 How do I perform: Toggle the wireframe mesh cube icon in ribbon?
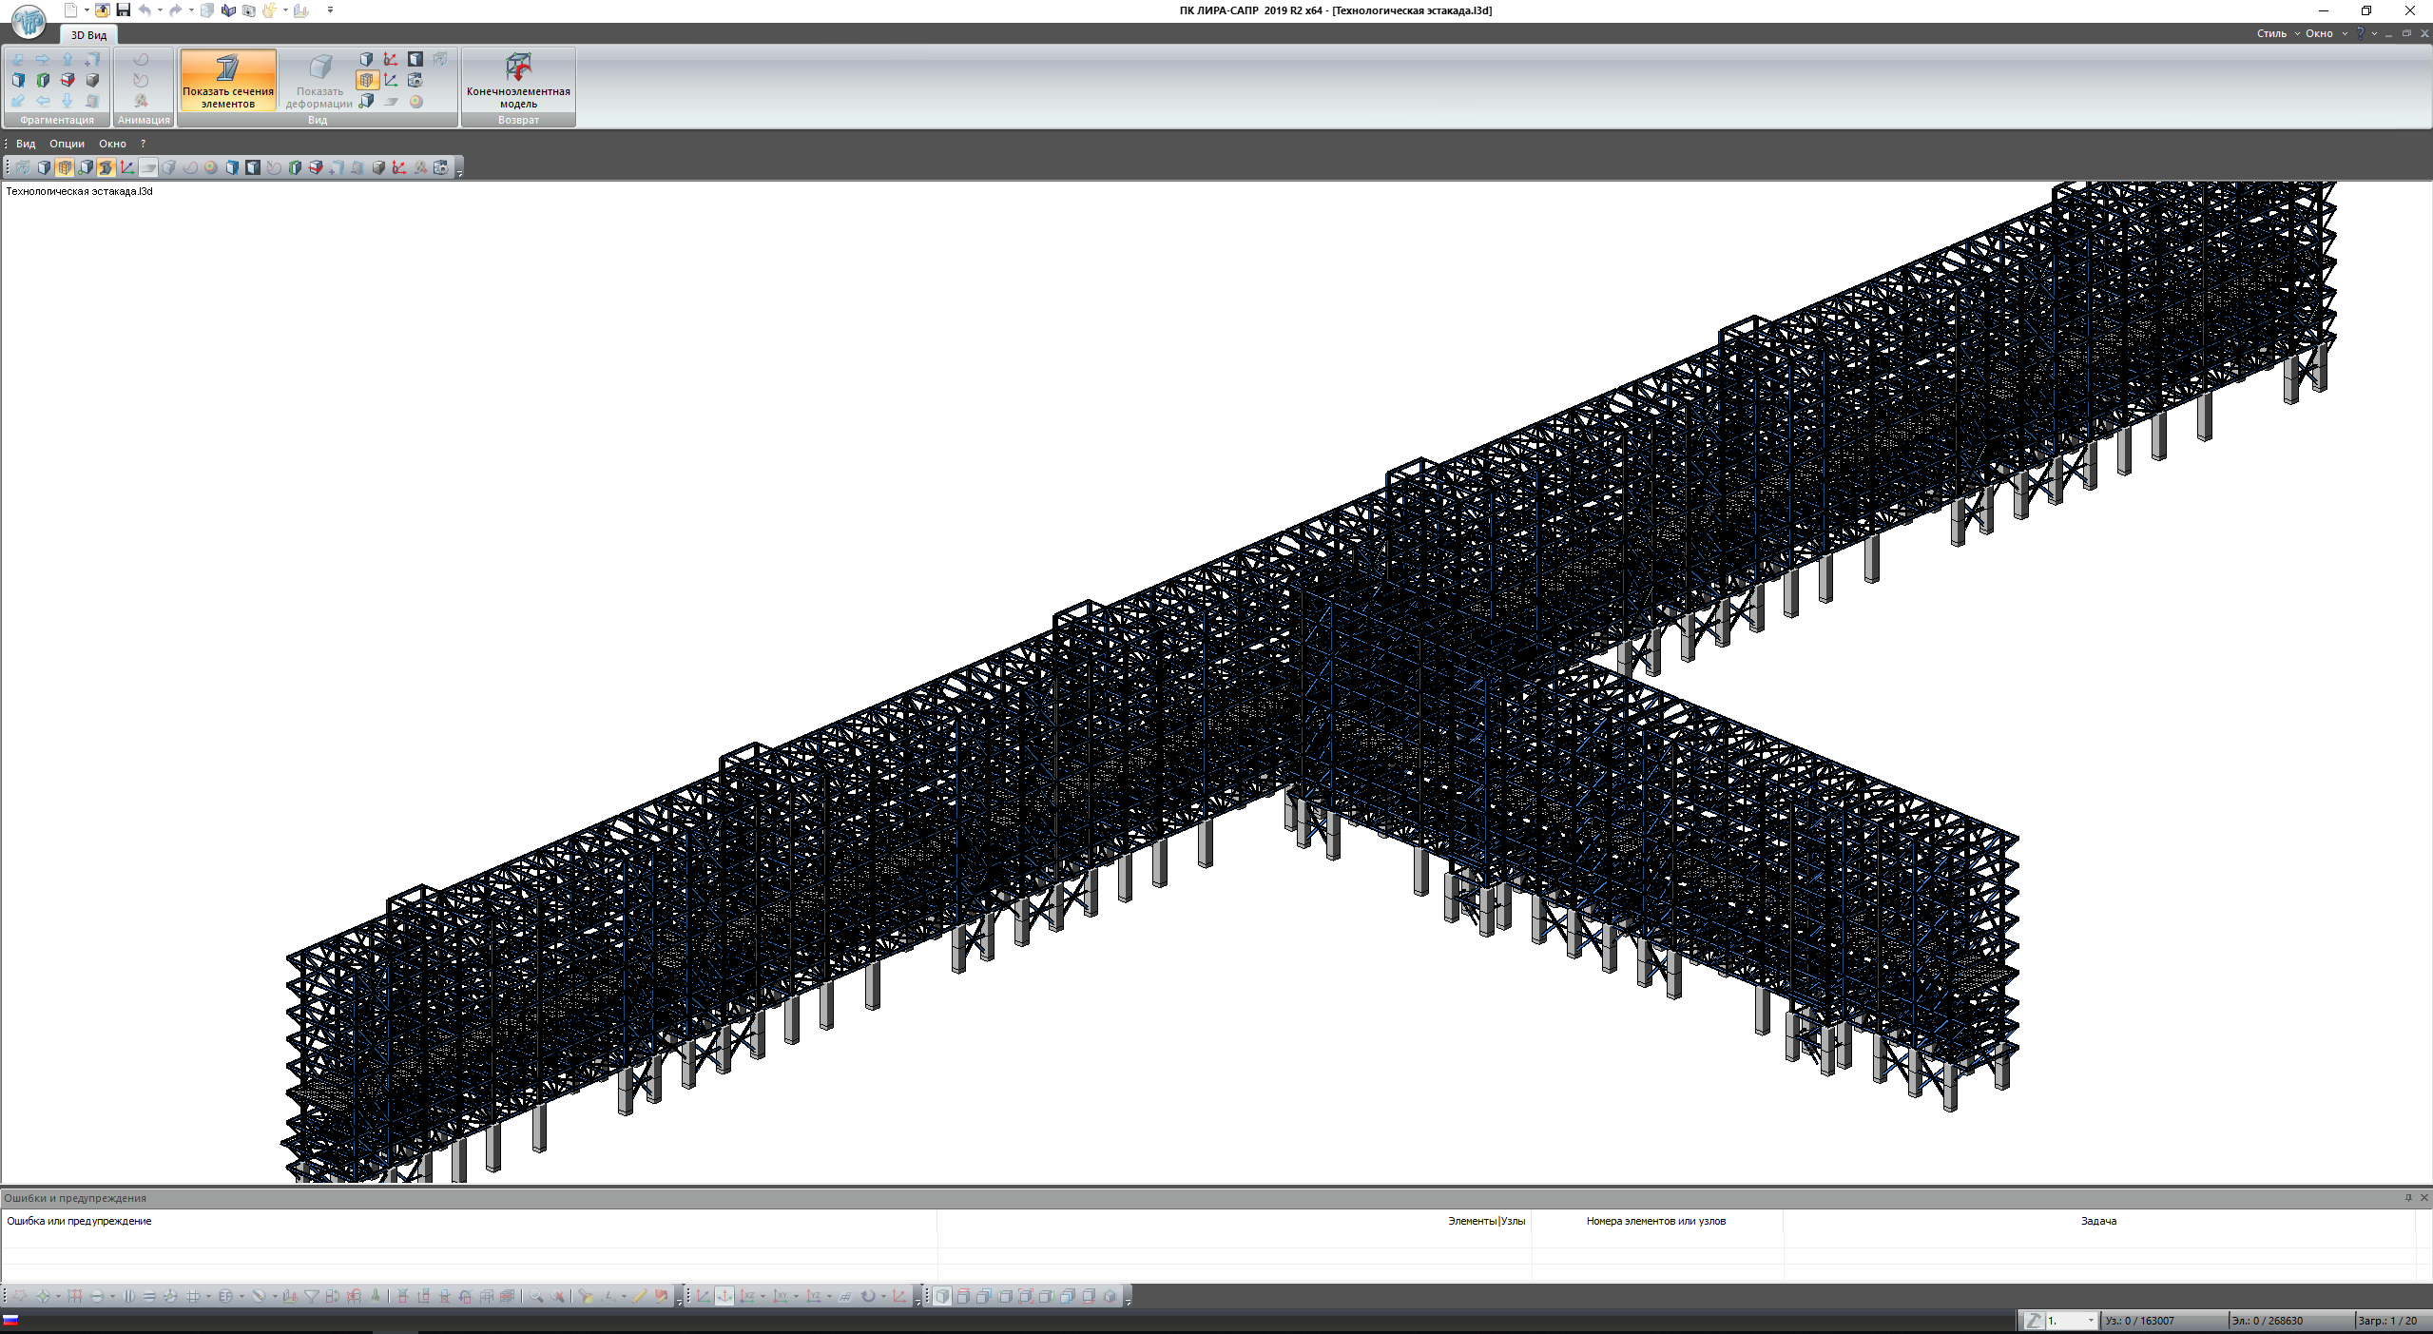pos(367,81)
